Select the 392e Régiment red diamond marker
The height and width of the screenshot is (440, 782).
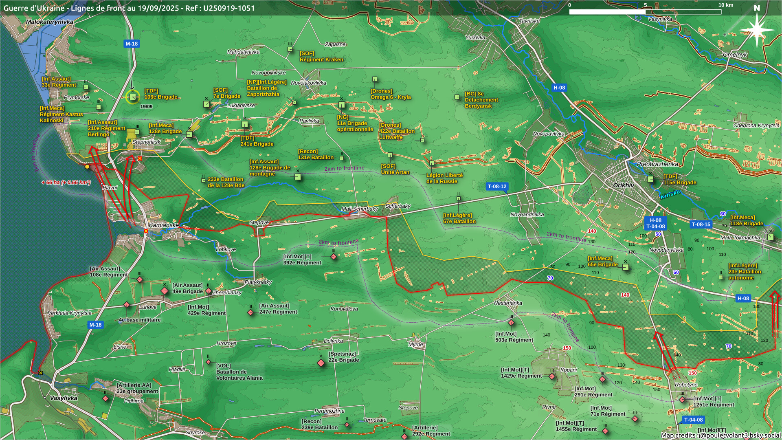click(x=334, y=257)
